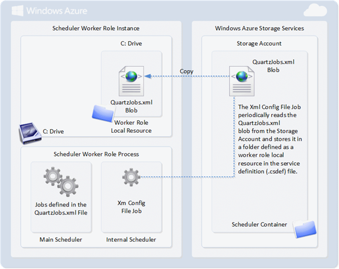This screenshot has height=269, width=339.
Task: Click 'Jobs defined in the QuartzJobs.xml File' text
Action: pos(61,209)
